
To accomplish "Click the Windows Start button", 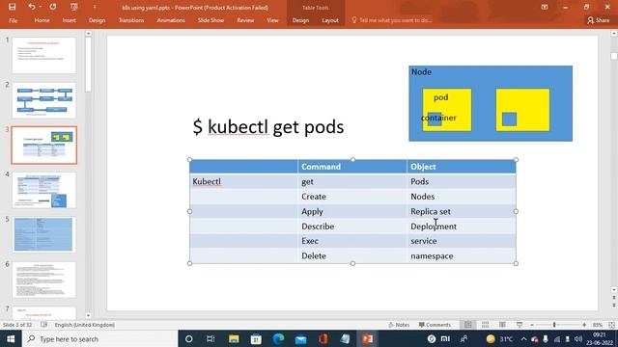I will pyautogui.click(x=11, y=338).
